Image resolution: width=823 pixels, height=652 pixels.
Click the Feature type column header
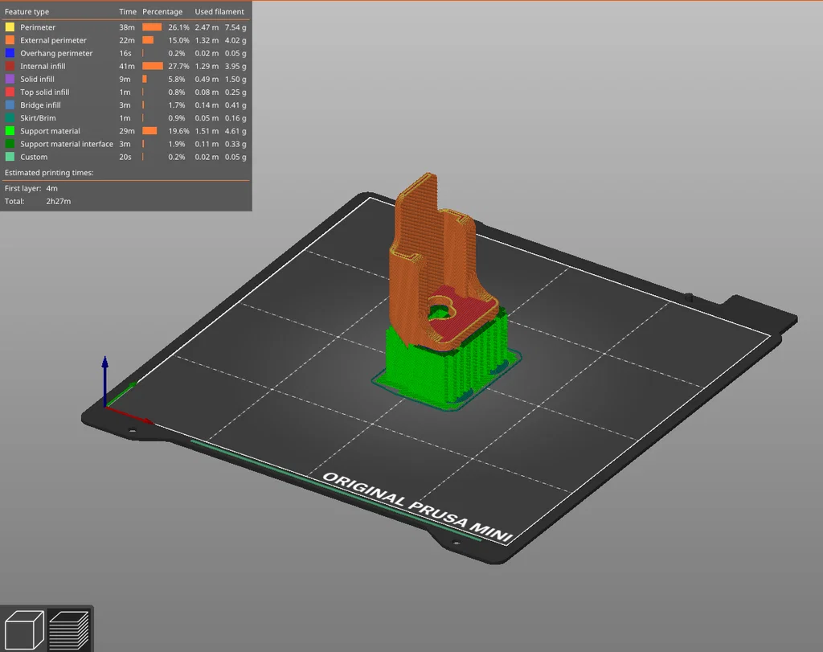coord(27,11)
